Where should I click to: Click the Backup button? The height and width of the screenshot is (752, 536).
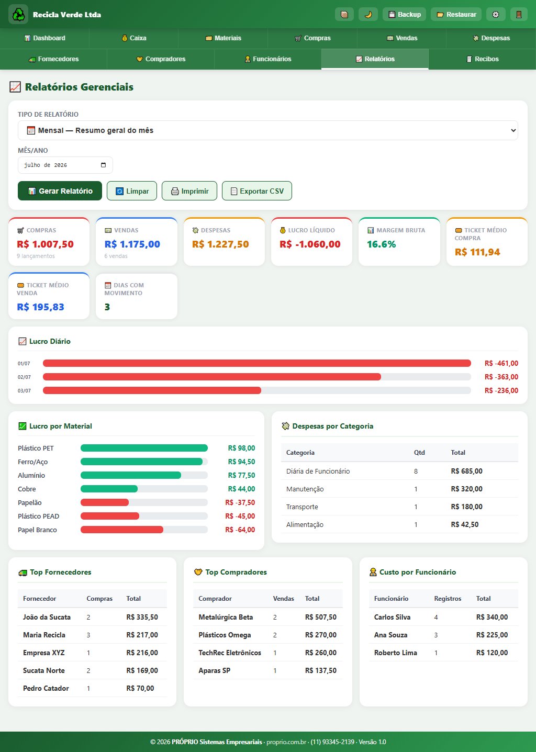(x=405, y=15)
